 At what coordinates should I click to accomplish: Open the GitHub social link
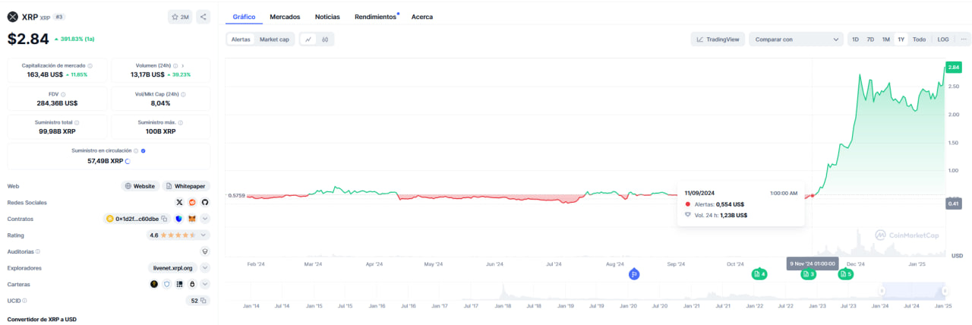204,203
